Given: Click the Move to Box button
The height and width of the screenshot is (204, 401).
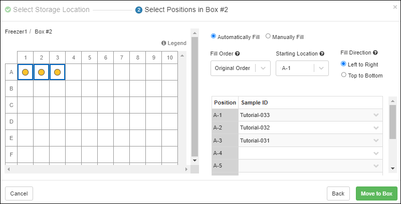Looking at the screenshot, I should click(x=376, y=193).
